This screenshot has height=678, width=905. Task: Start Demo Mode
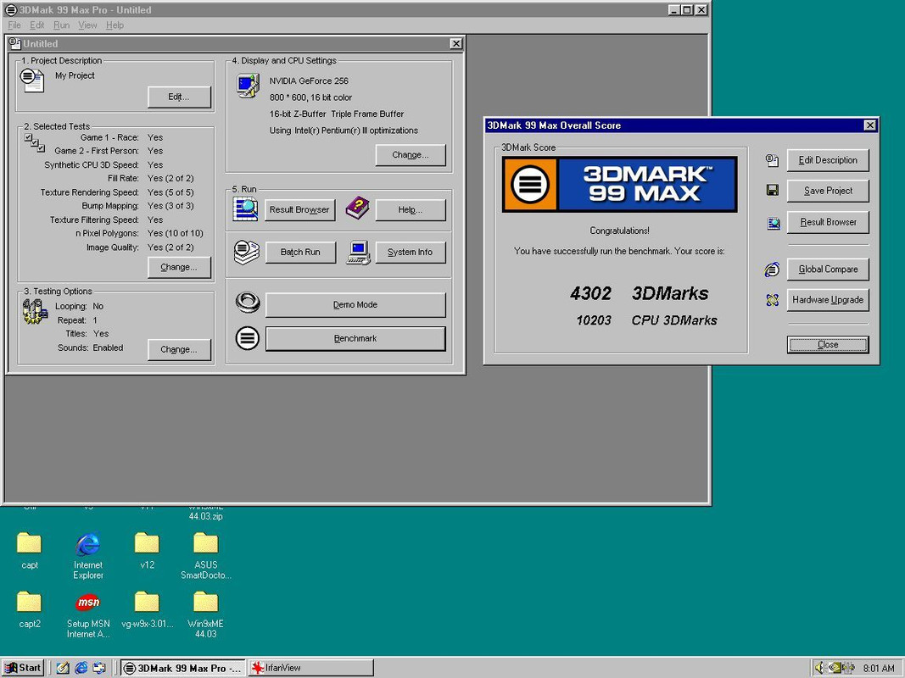pyautogui.click(x=355, y=305)
